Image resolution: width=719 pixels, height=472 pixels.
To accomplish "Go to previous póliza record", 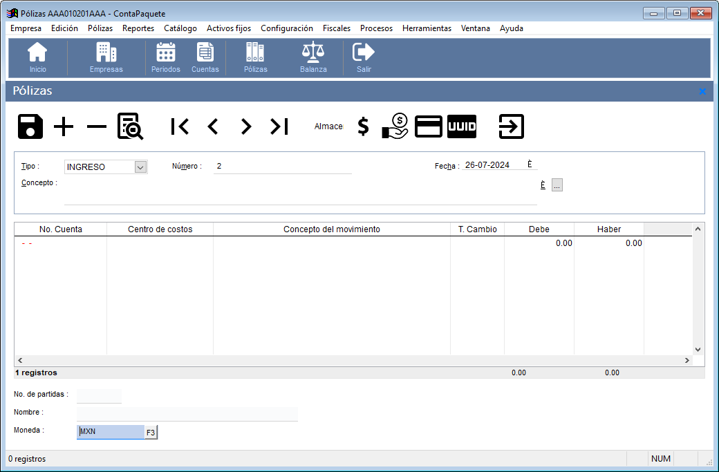I will click(213, 126).
